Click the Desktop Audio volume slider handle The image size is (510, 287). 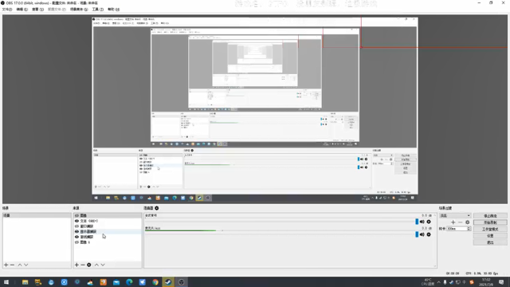(417, 222)
